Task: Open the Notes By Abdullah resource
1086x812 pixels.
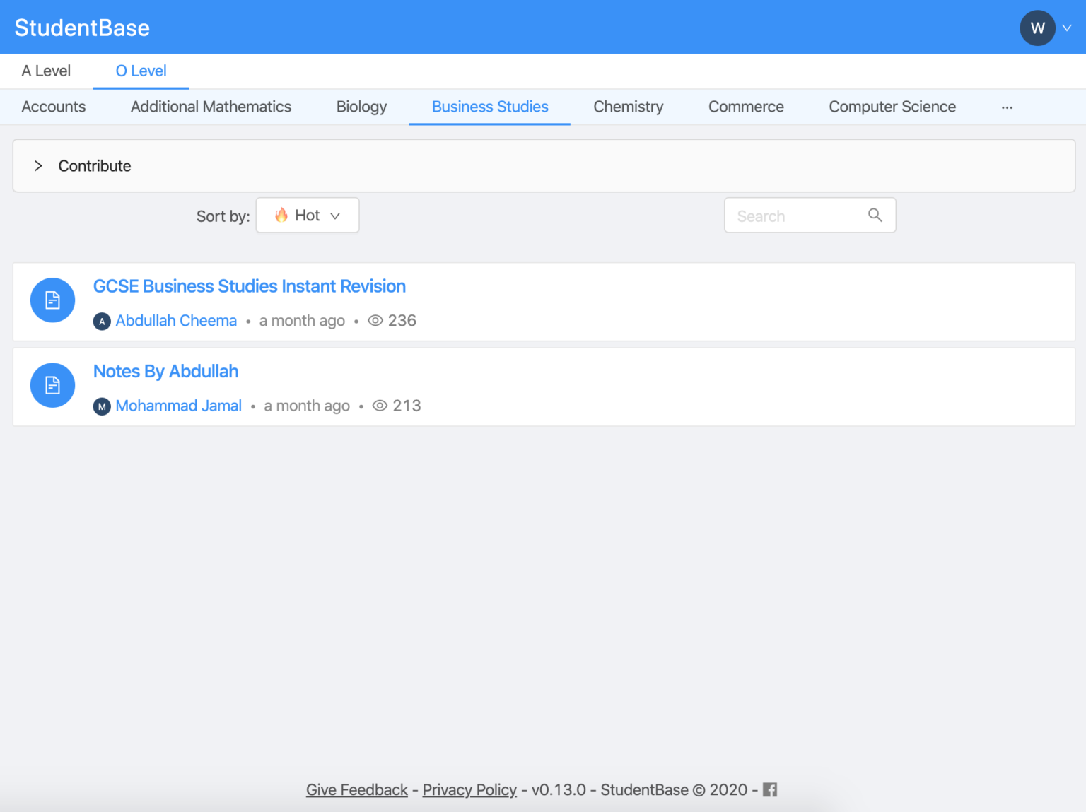Action: pyautogui.click(x=166, y=372)
